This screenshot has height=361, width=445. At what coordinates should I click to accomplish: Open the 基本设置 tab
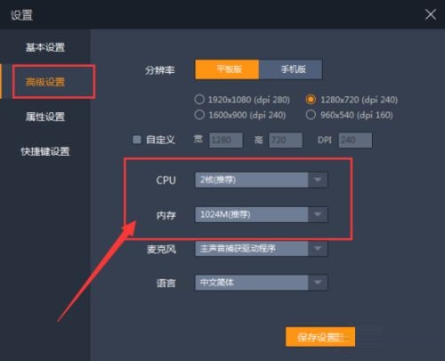point(45,47)
